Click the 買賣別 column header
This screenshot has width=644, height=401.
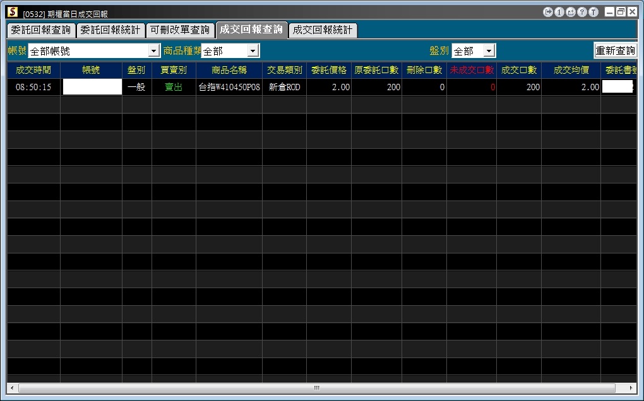pyautogui.click(x=174, y=70)
